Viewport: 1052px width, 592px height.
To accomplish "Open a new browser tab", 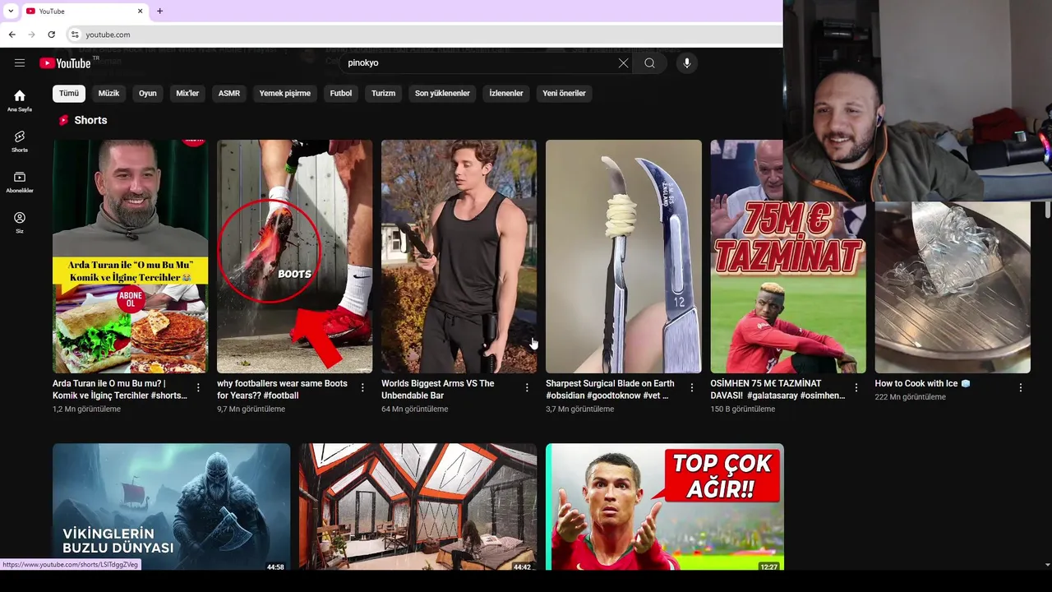I will pos(159,11).
